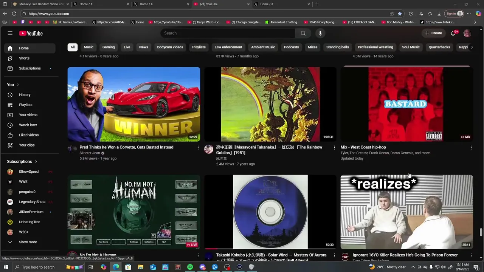
Task: Open Microsoft Store from taskbar
Action: (128, 267)
